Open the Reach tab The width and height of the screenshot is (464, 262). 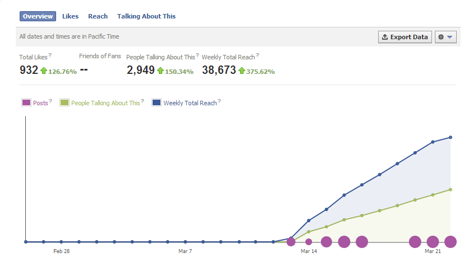click(98, 16)
